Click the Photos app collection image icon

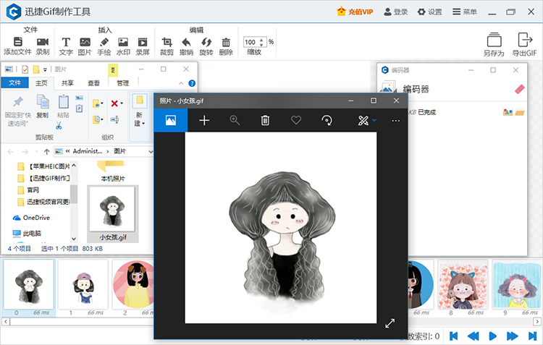(171, 120)
